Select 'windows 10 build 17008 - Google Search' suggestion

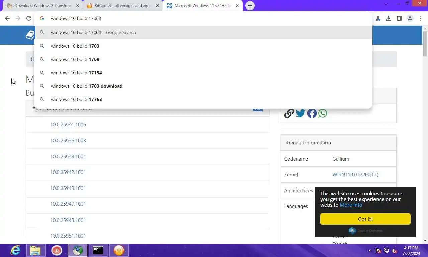(203, 32)
